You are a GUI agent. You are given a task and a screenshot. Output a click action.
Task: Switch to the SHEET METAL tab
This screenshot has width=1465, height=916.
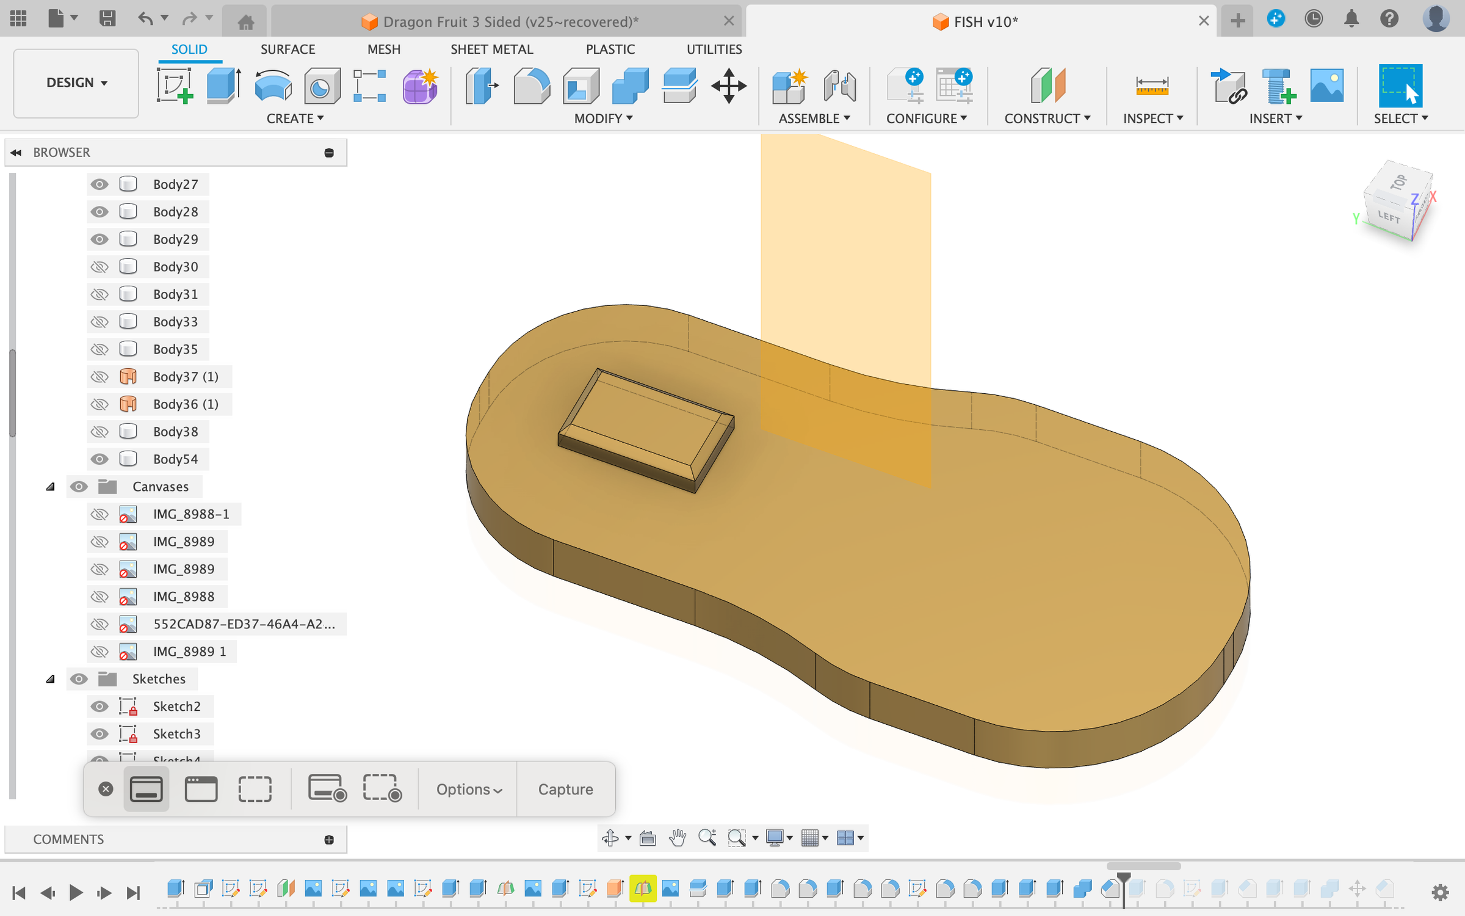coord(492,49)
